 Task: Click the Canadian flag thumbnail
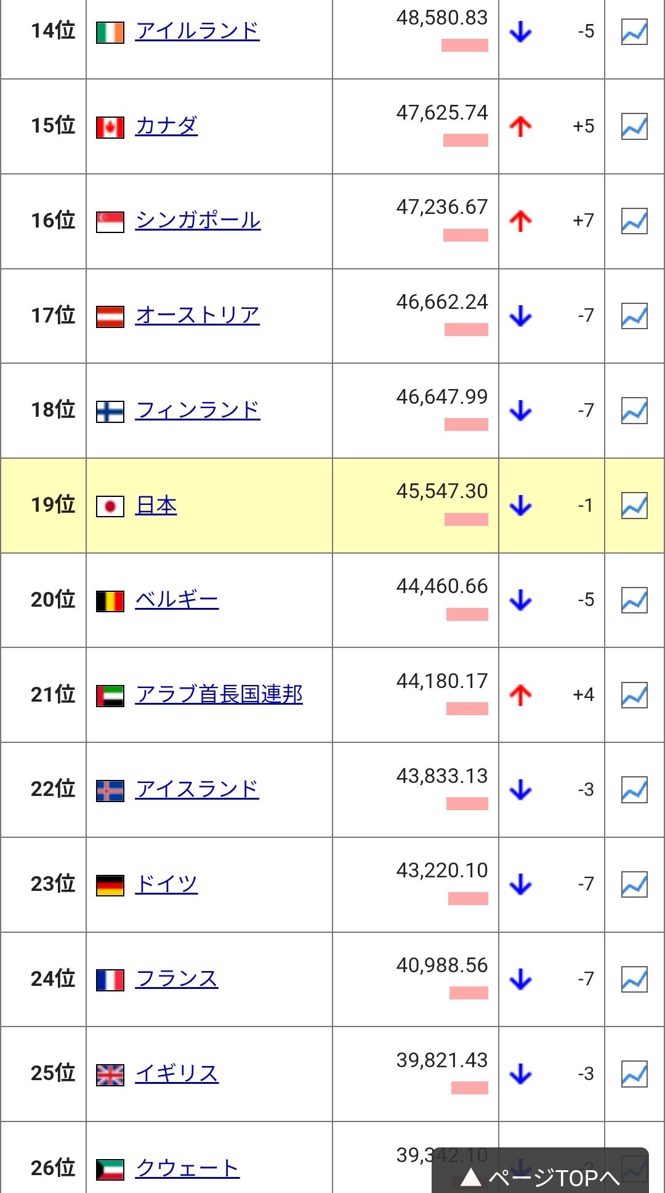tap(110, 128)
